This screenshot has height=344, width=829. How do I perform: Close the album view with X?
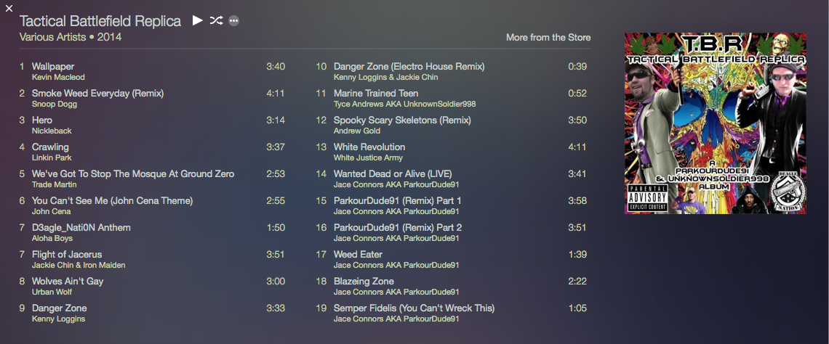[9, 8]
